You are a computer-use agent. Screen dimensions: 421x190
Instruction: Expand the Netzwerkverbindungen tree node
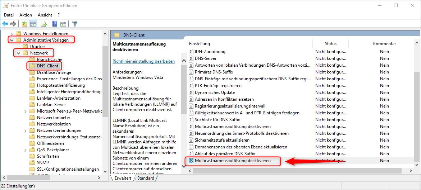(x=25, y=130)
